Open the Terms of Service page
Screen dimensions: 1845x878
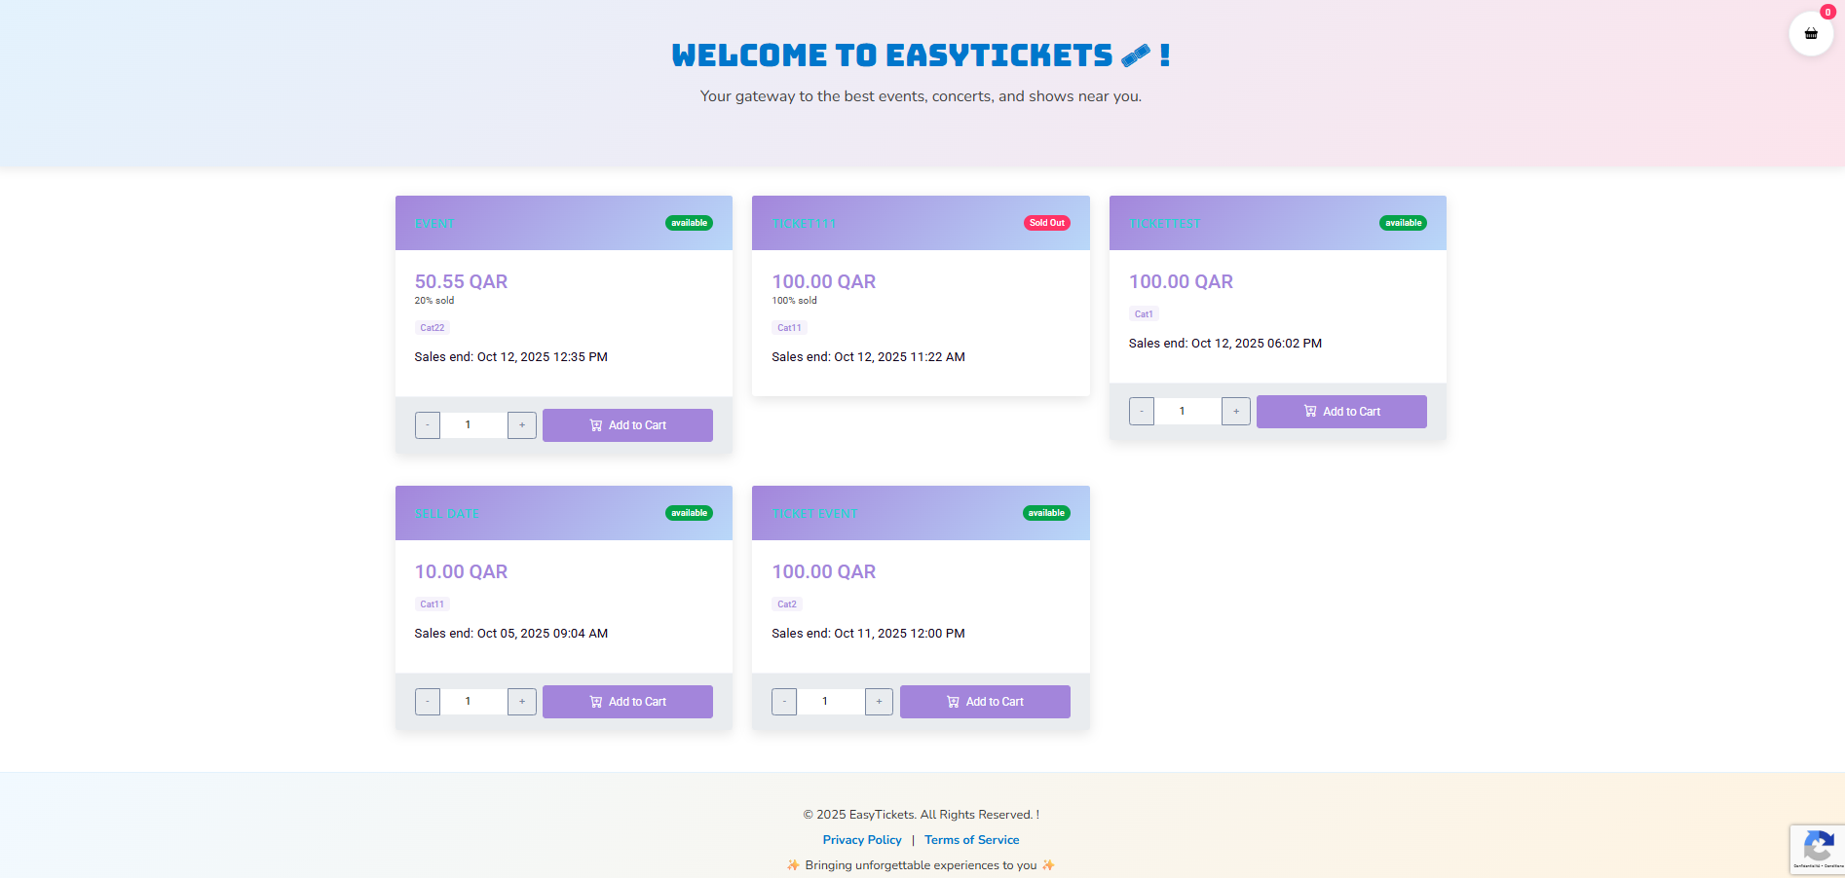click(971, 839)
